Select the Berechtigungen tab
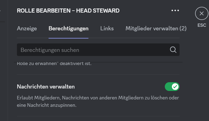This screenshot has width=209, height=121. (x=68, y=28)
